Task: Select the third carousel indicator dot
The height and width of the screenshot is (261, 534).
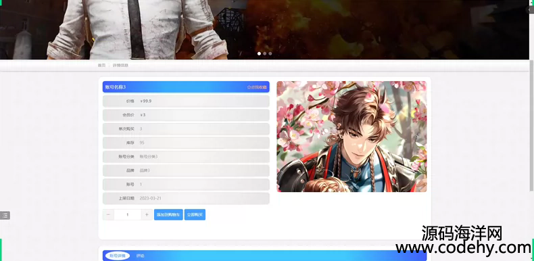Action: pos(270,53)
